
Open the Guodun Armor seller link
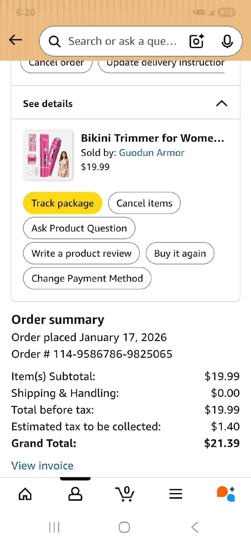tap(152, 153)
